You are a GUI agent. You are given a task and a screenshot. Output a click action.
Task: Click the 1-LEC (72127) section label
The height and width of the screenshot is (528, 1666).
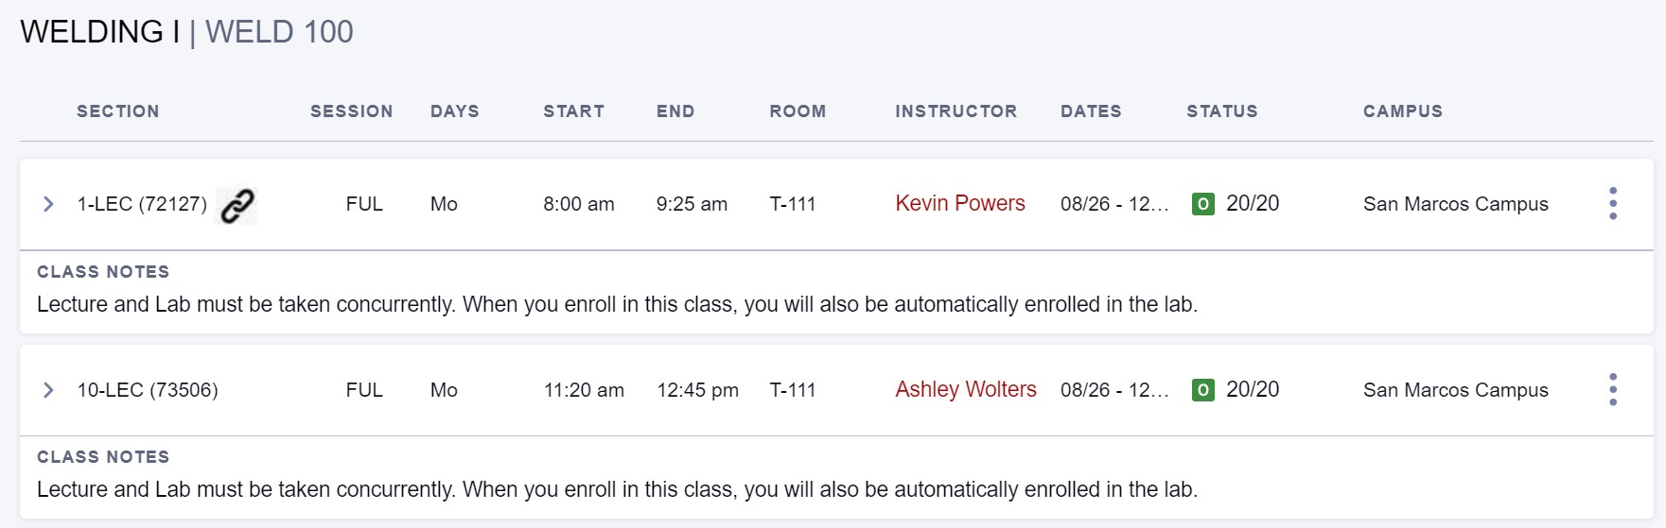[x=142, y=204]
